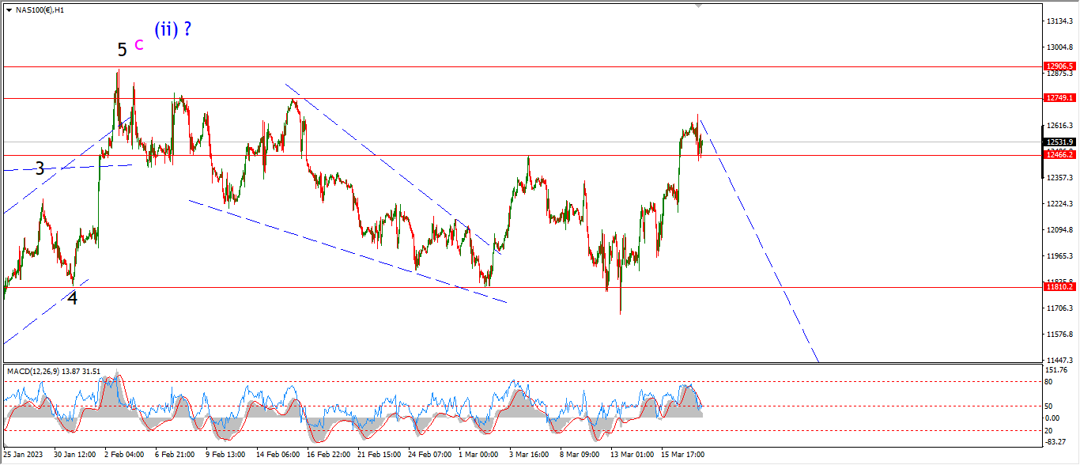
Task: Click the 13134.3 price scale value
Action: (1059, 21)
